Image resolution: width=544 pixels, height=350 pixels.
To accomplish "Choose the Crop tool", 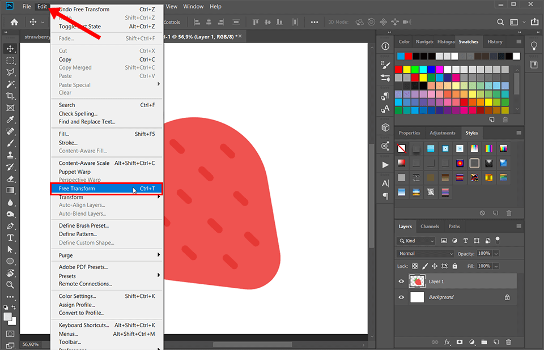I will [10, 96].
